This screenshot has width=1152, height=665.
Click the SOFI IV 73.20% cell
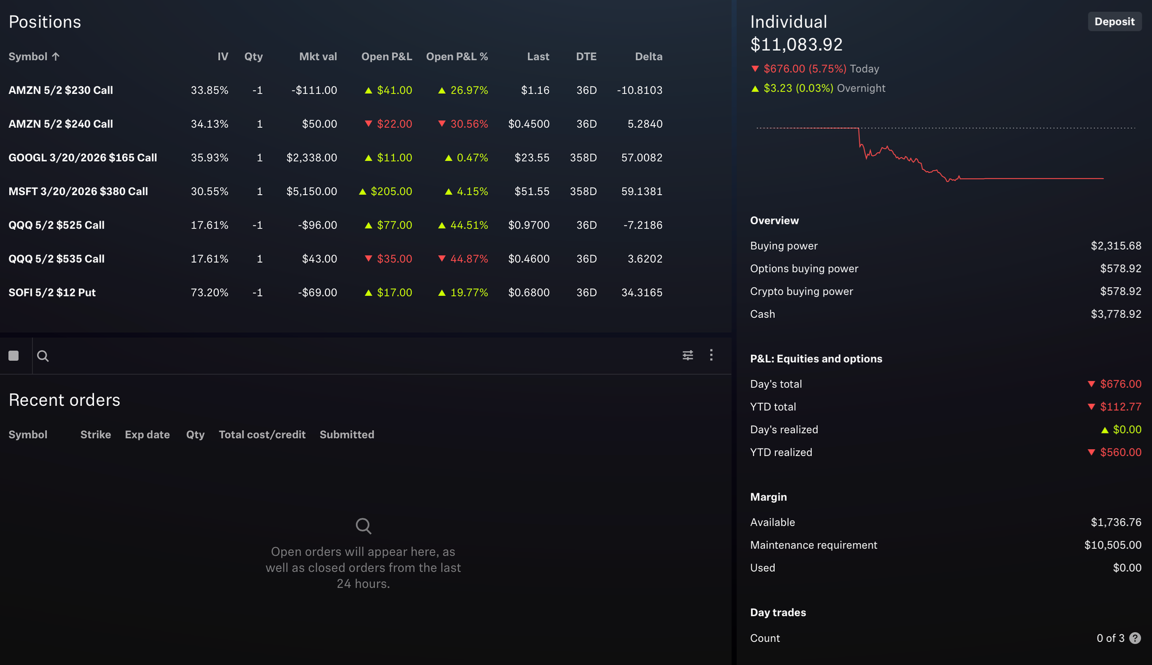click(x=210, y=292)
